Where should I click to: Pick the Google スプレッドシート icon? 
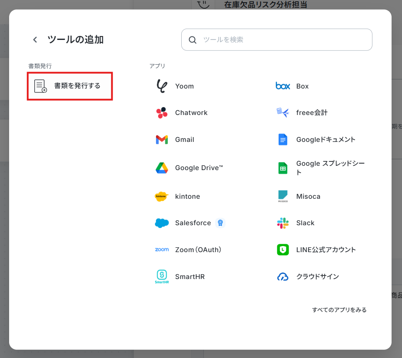[x=283, y=168]
